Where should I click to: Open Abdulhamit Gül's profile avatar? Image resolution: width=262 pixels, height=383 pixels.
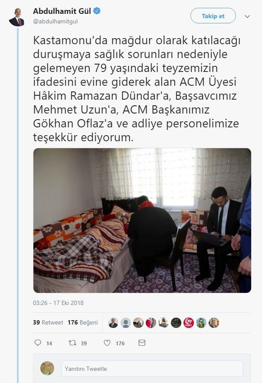pos(16,17)
